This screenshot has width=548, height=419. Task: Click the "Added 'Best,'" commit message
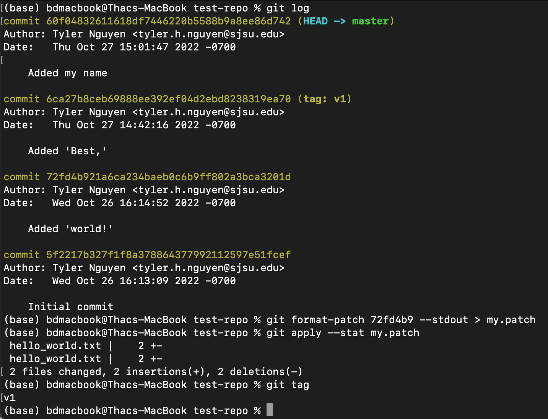pyautogui.click(x=68, y=151)
